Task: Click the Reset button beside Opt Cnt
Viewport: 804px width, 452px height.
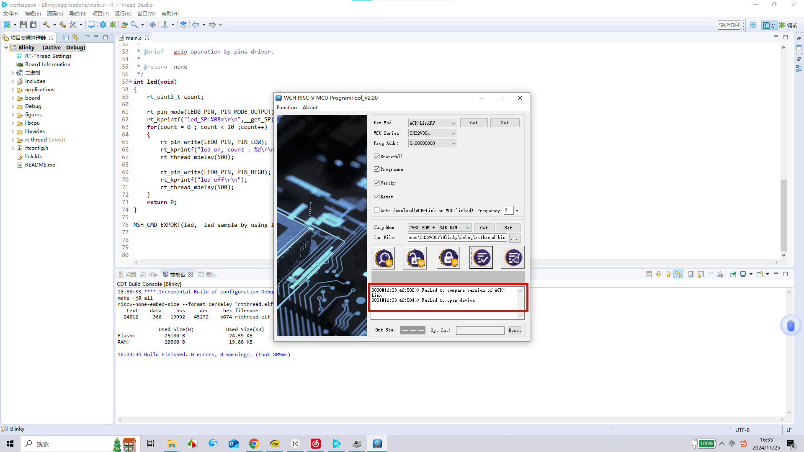Action: [x=515, y=331]
